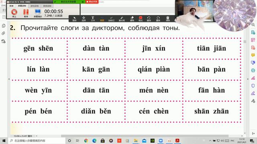Open Mail app from taskbar
This screenshot has width=257, height=144.
144,140
